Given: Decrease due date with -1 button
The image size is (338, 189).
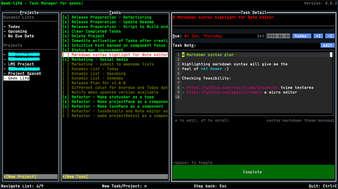Looking at the screenshot, I should pyautogui.click(x=330, y=36).
